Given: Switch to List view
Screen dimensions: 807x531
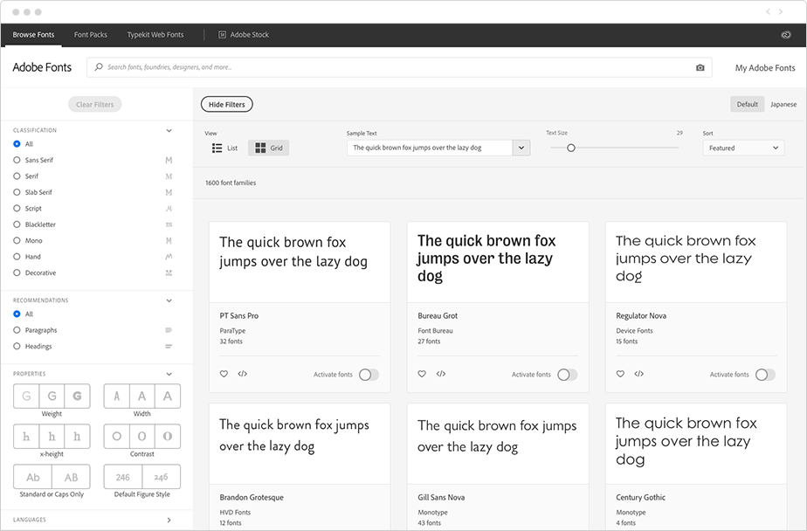Looking at the screenshot, I should pyautogui.click(x=225, y=148).
